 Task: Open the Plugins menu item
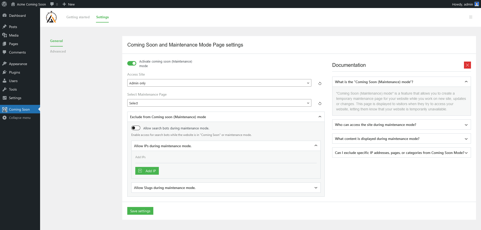pos(20,72)
